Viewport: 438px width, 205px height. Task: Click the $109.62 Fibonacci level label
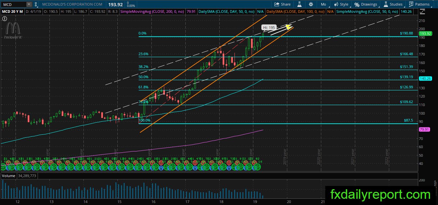[x=406, y=102]
